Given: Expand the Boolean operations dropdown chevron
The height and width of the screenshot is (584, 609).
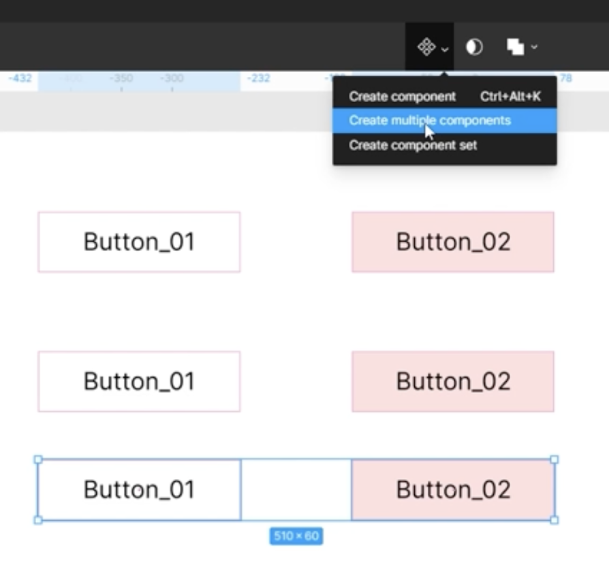Looking at the screenshot, I should pyautogui.click(x=534, y=47).
